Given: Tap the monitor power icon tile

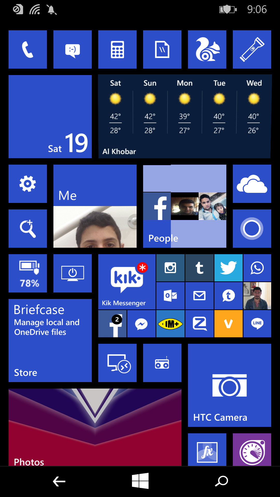Looking at the screenshot, I should click(x=73, y=273).
